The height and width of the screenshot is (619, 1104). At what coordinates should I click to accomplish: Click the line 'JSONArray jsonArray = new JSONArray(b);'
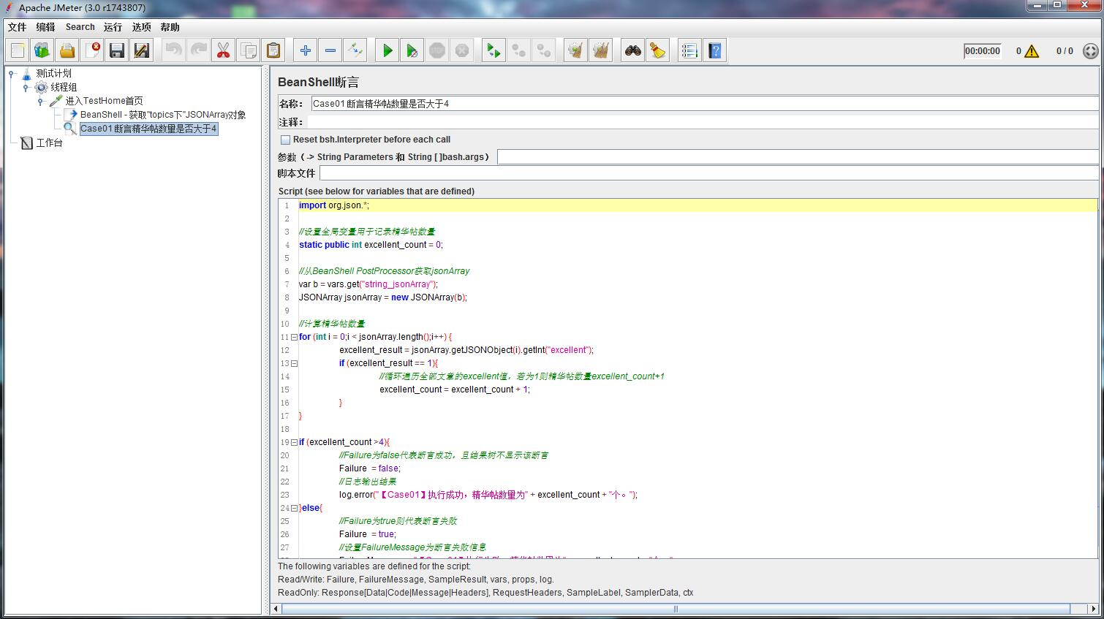point(382,297)
